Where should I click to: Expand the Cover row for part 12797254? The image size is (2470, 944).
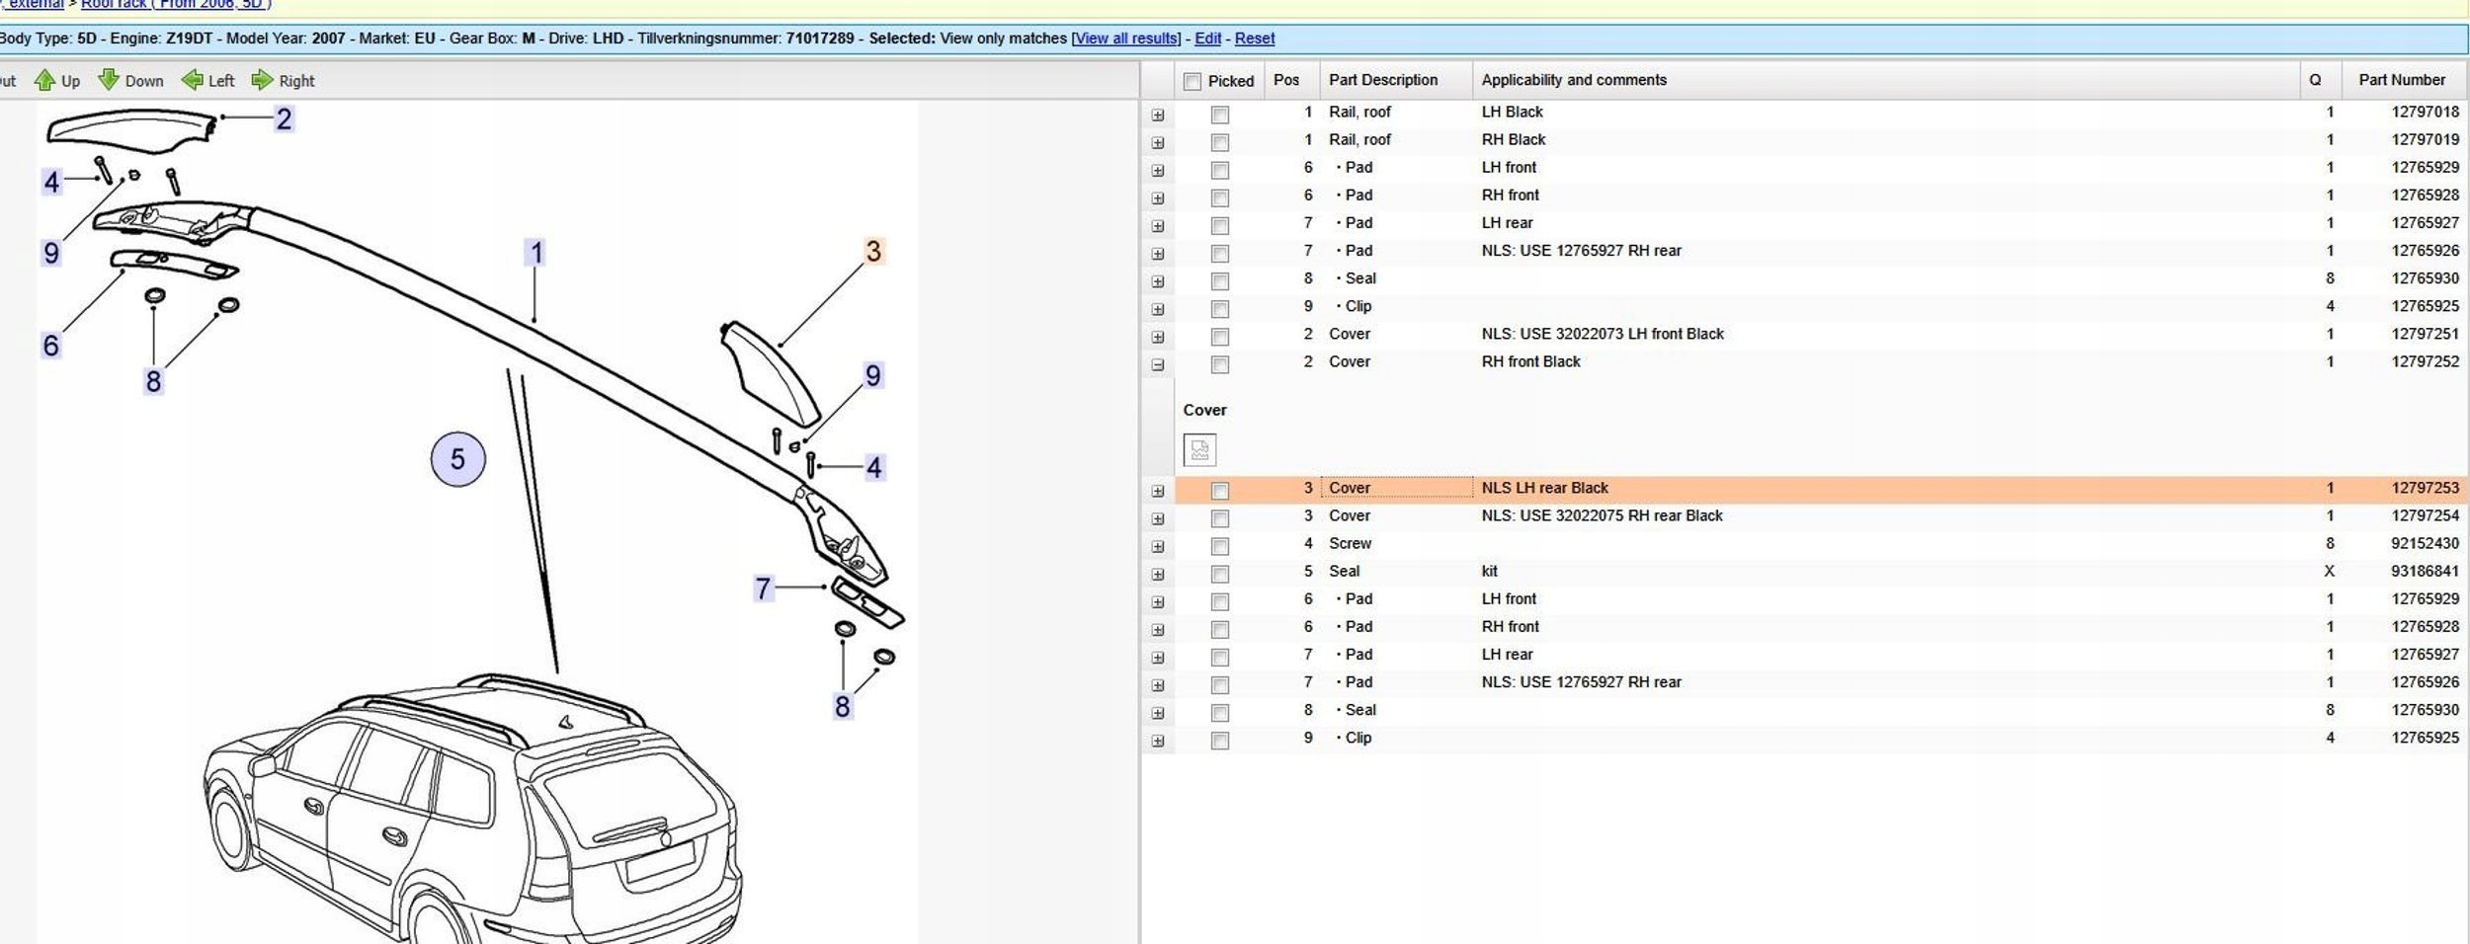[x=1158, y=519]
